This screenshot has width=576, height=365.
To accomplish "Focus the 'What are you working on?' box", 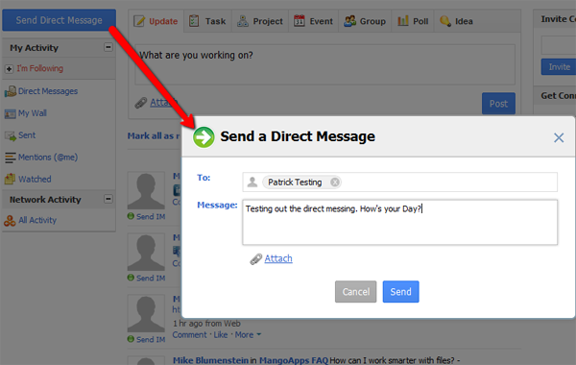I will (x=324, y=64).
